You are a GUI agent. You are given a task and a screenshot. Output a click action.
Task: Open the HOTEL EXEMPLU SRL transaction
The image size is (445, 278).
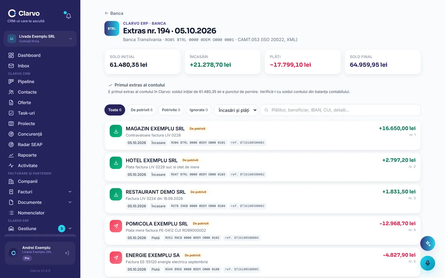[262, 167]
